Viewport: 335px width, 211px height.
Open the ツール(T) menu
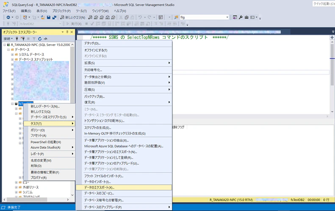(x=81, y=11)
